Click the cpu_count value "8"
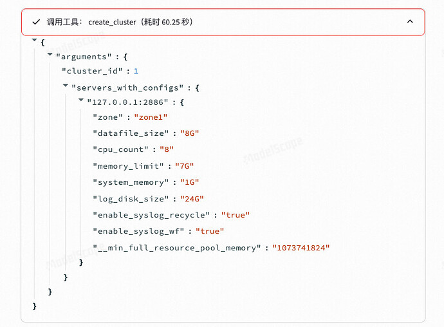Image resolution: width=444 pixels, height=327 pixels. point(167,149)
